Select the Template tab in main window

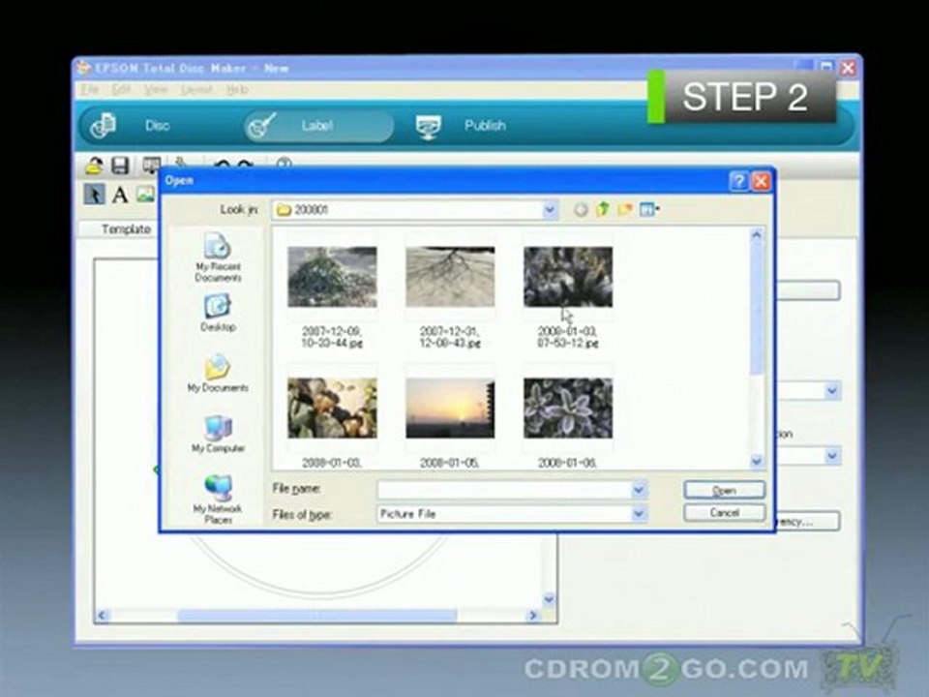point(126,229)
